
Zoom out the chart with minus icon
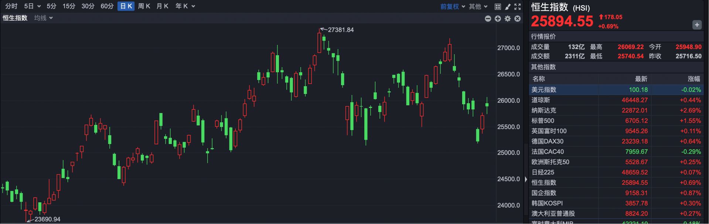tap(488, 18)
